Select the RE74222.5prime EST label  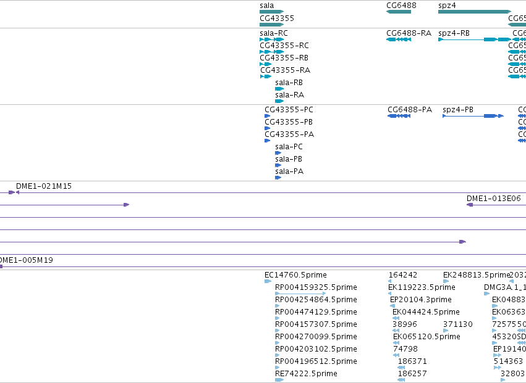tap(306, 374)
